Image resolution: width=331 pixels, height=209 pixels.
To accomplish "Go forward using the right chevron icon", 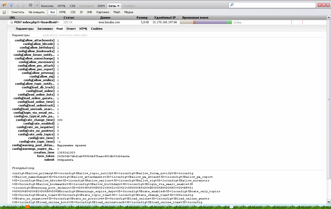I will (x=24, y=5).
